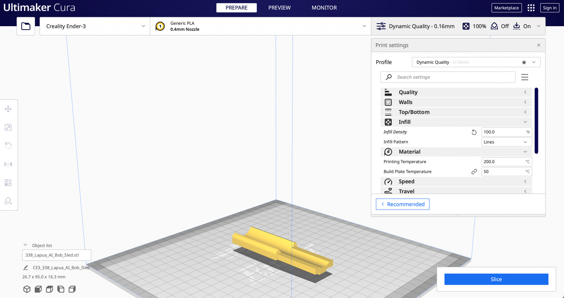The image size is (564, 298).
Task: Click the dimensions text 26.7 x 95.0 x 16.3 mm
Action: pyautogui.click(x=44, y=277)
